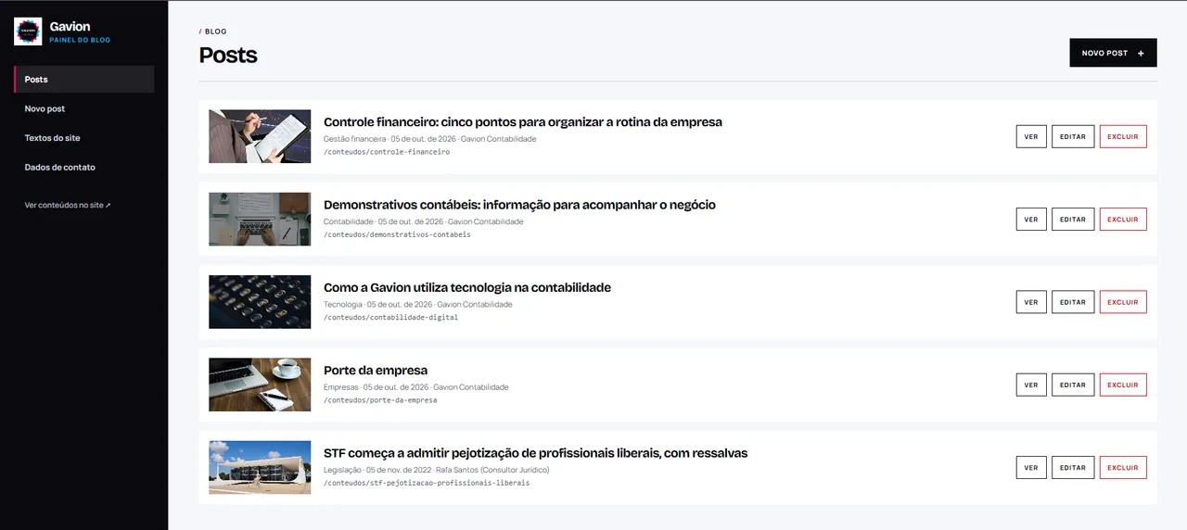Click the contabilidade digital post thumbnail
Image resolution: width=1187 pixels, height=530 pixels.
(260, 302)
